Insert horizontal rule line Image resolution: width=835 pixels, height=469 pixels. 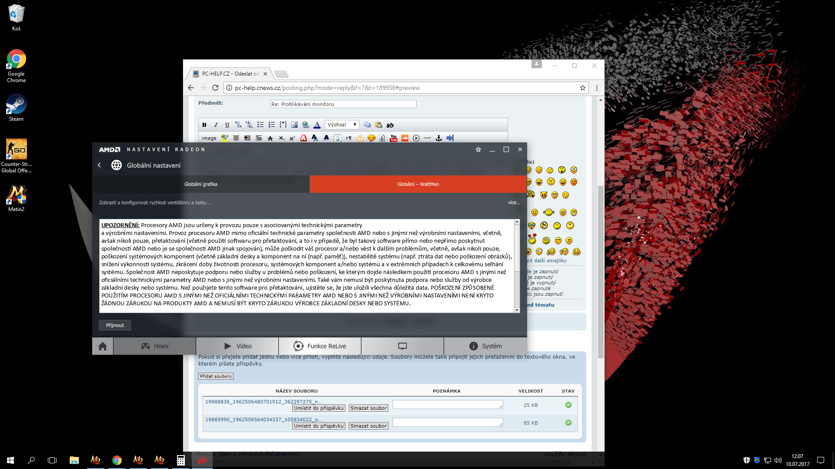[x=428, y=138]
